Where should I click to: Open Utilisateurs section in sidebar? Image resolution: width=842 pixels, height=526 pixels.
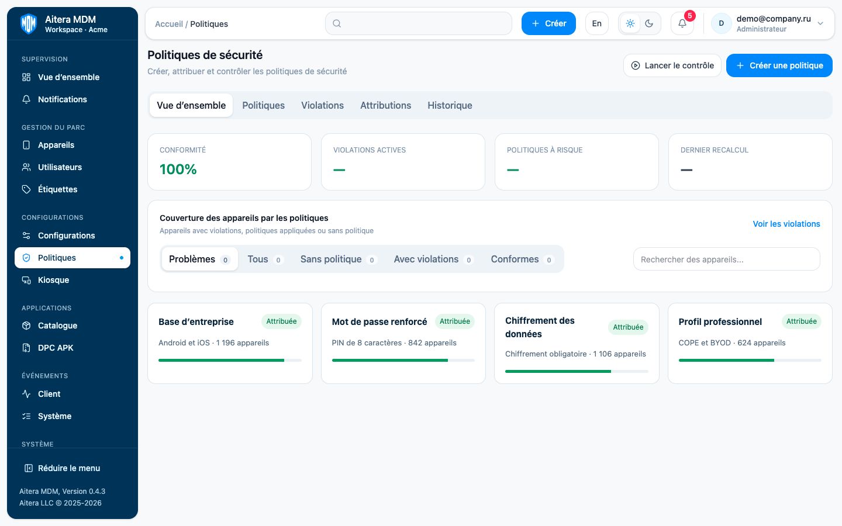[x=73, y=167]
